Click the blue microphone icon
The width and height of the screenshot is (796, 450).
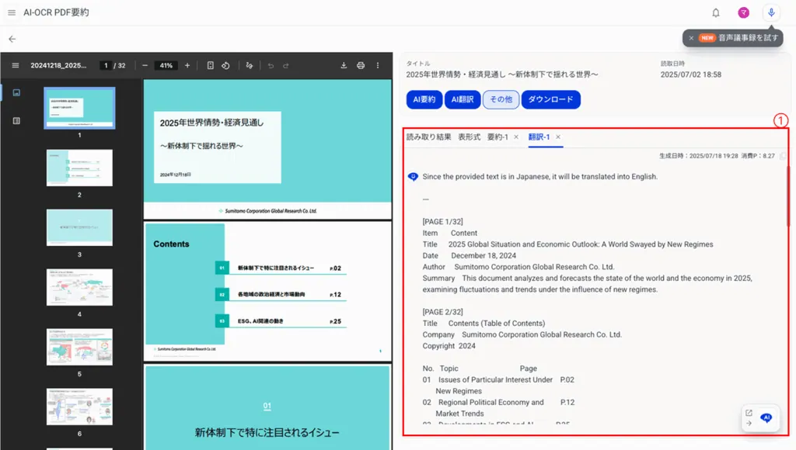pos(771,12)
